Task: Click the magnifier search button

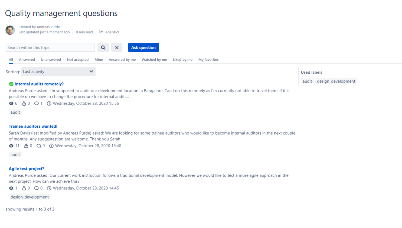Action: tap(103, 47)
